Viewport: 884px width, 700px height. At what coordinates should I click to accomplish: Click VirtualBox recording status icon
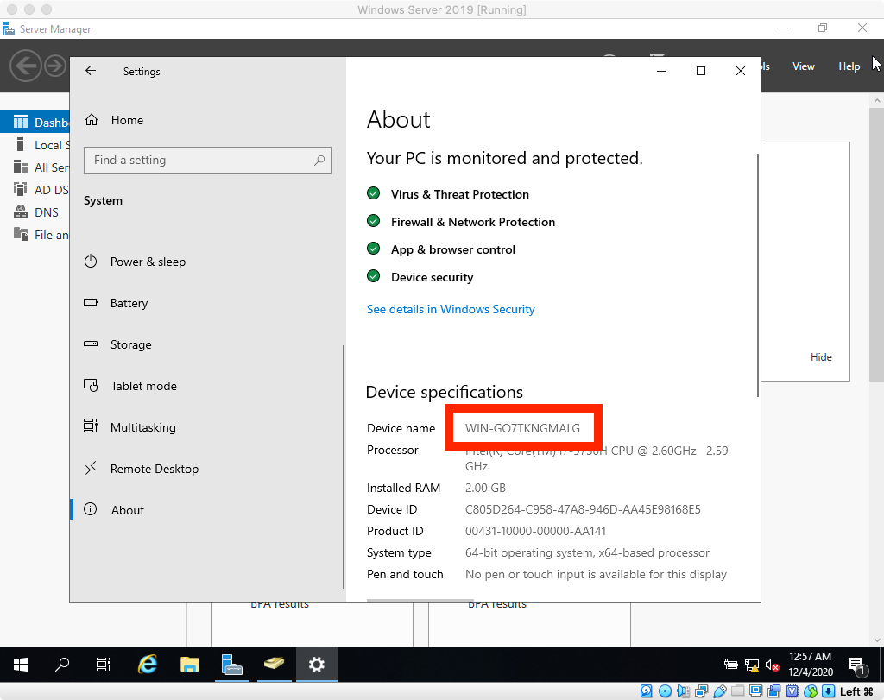coord(774,691)
